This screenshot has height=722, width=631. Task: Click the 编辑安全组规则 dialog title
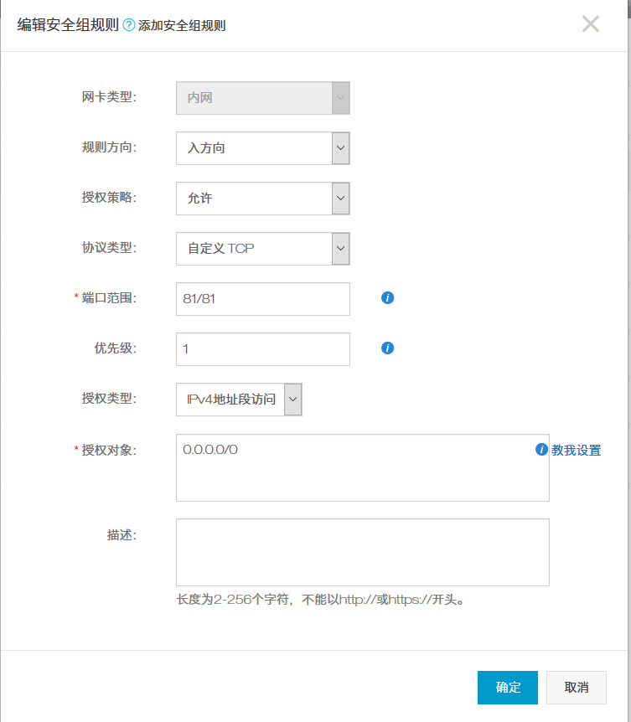[x=68, y=24]
